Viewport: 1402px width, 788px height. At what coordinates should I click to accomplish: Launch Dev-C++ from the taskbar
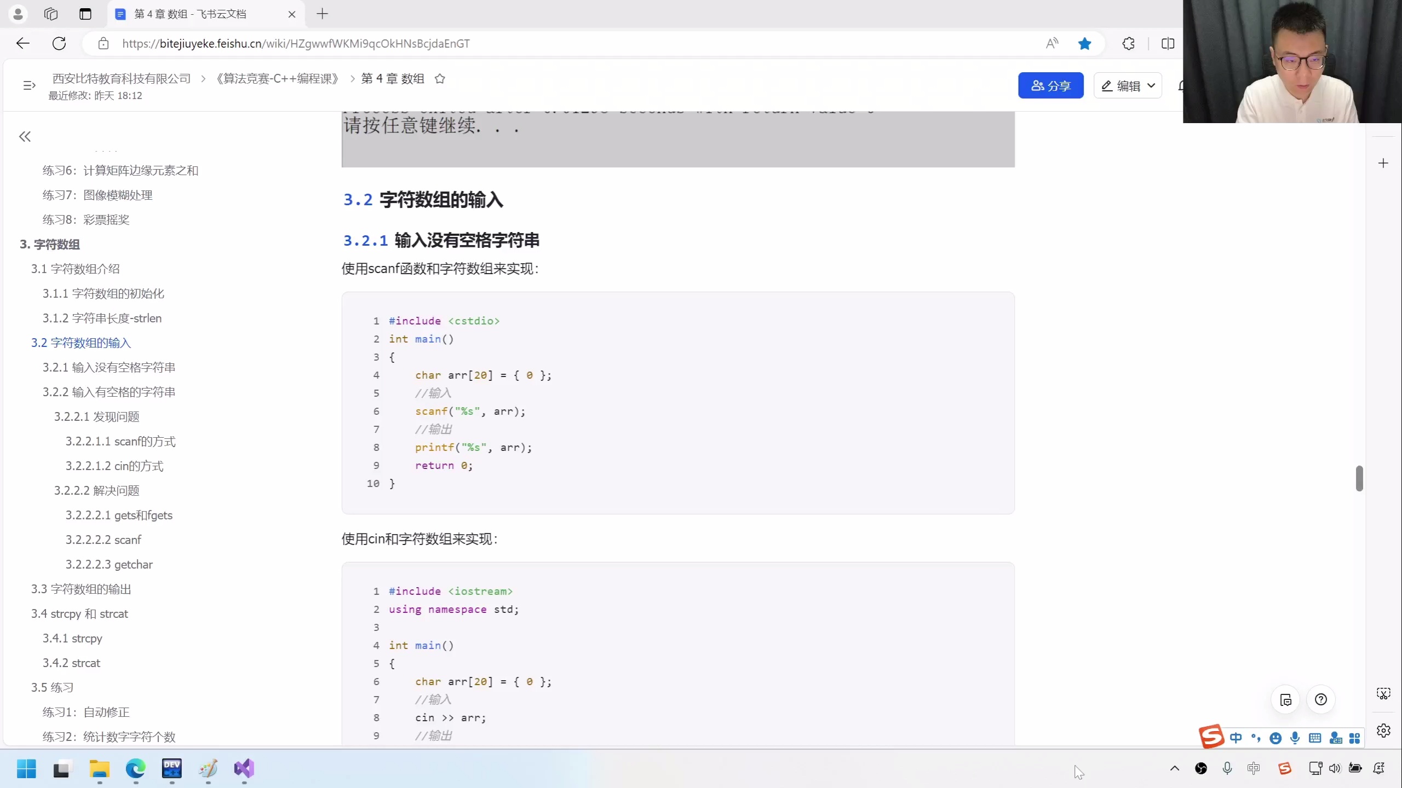[171, 769]
